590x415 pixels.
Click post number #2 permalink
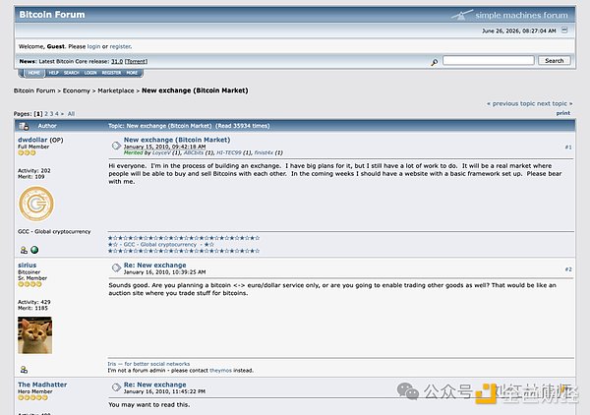568,269
